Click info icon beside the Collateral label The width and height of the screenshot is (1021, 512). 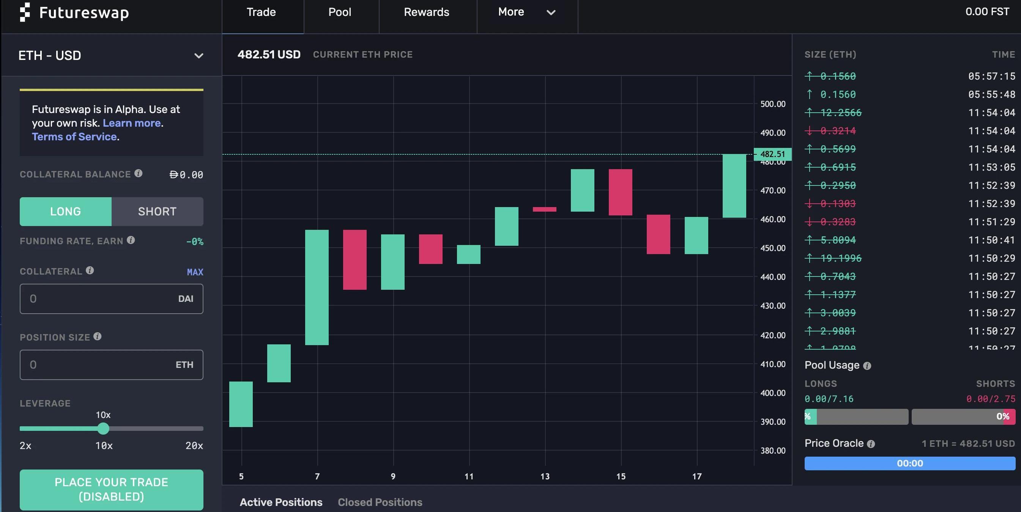[90, 270]
